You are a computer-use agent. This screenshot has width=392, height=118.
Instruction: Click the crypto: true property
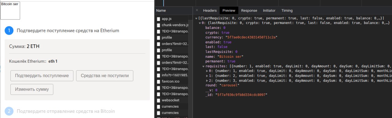coord(217,33)
